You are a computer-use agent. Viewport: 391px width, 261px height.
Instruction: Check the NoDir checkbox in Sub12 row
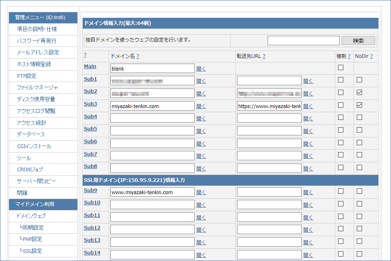click(x=359, y=228)
